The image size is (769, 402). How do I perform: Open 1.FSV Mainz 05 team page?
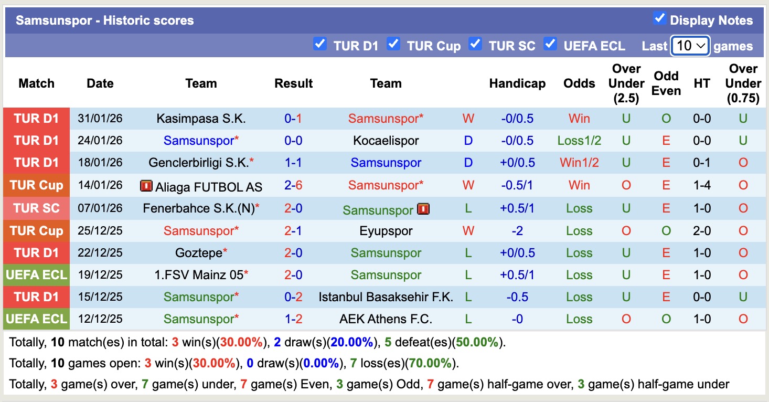pos(199,275)
